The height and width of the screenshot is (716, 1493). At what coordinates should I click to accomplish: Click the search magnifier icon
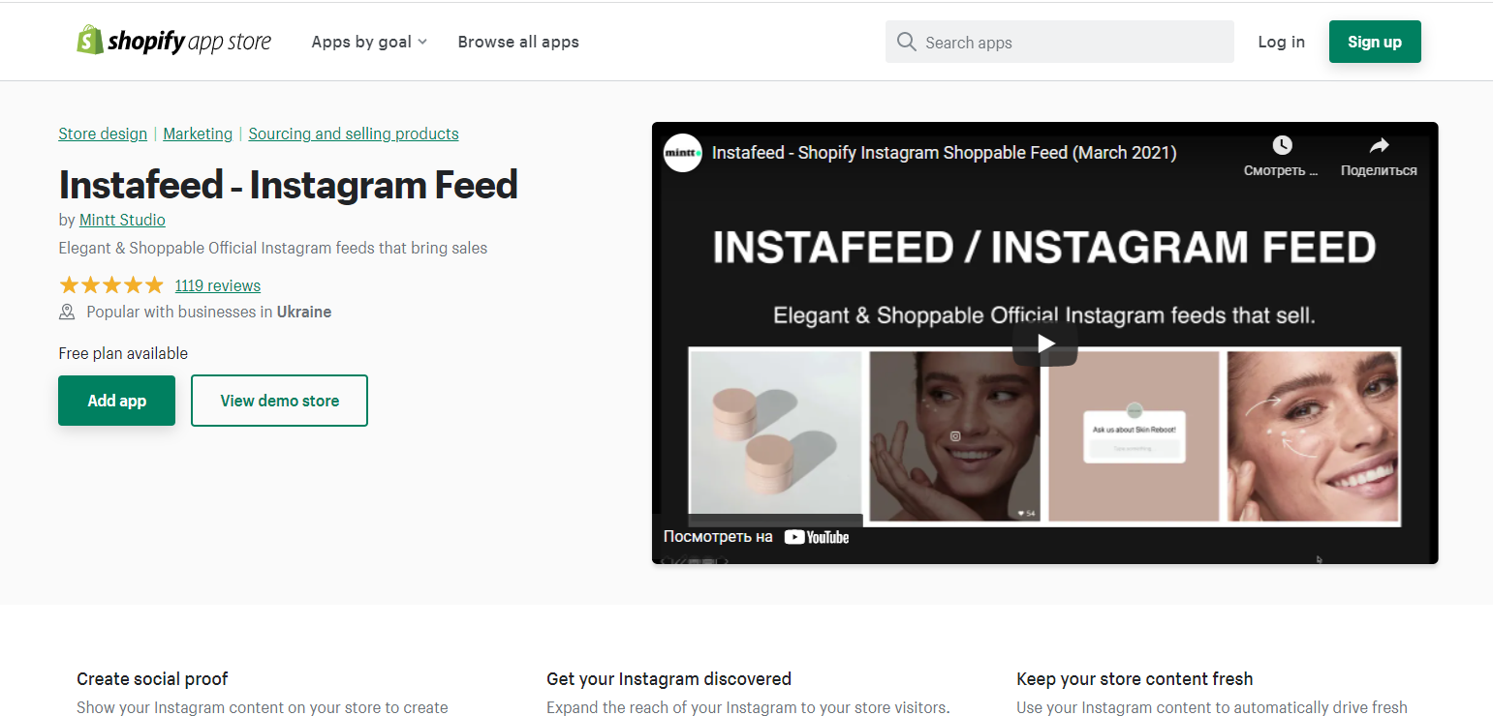point(907,42)
